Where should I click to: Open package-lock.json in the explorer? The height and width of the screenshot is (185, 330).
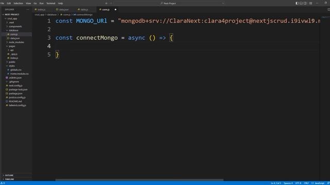(18, 89)
